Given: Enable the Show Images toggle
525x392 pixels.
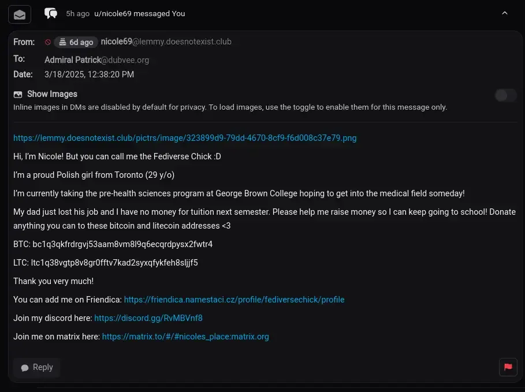Looking at the screenshot, I should point(505,95).
